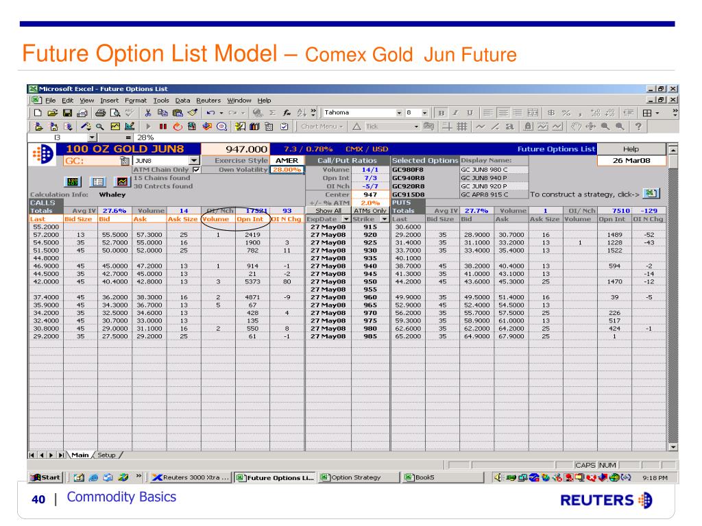Apply bold formatting
Image resolution: width=702 pixels, height=526 pixels.
click(x=441, y=113)
